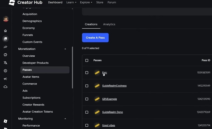The width and height of the screenshot is (212, 129).
Task: Open the GuideRealmCoolness pass link
Action: click(x=114, y=86)
